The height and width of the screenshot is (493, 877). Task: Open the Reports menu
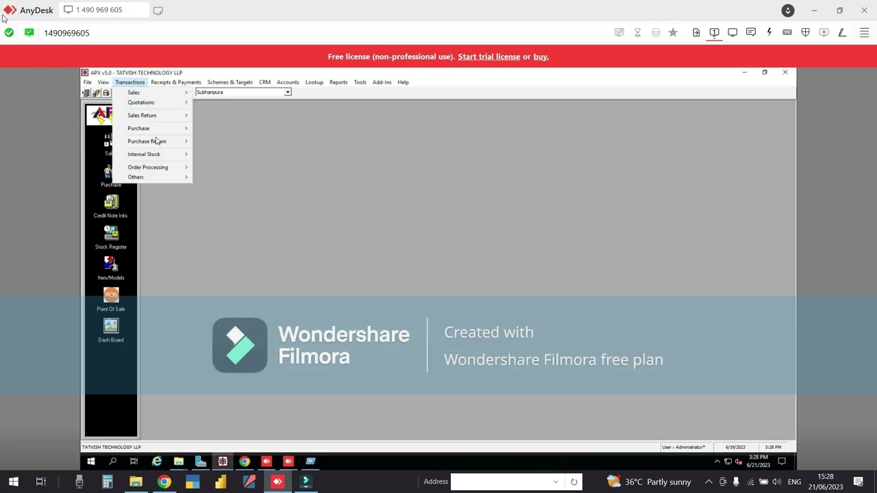coord(338,82)
